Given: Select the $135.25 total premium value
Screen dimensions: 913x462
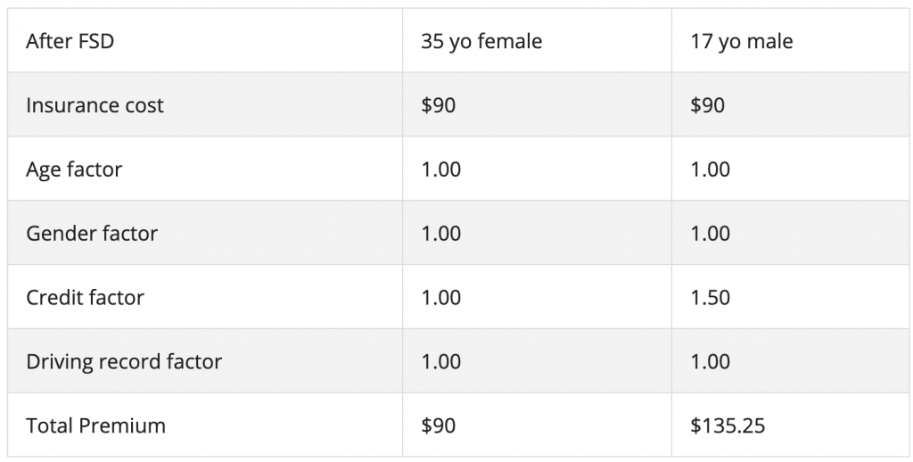Looking at the screenshot, I should point(728,426).
